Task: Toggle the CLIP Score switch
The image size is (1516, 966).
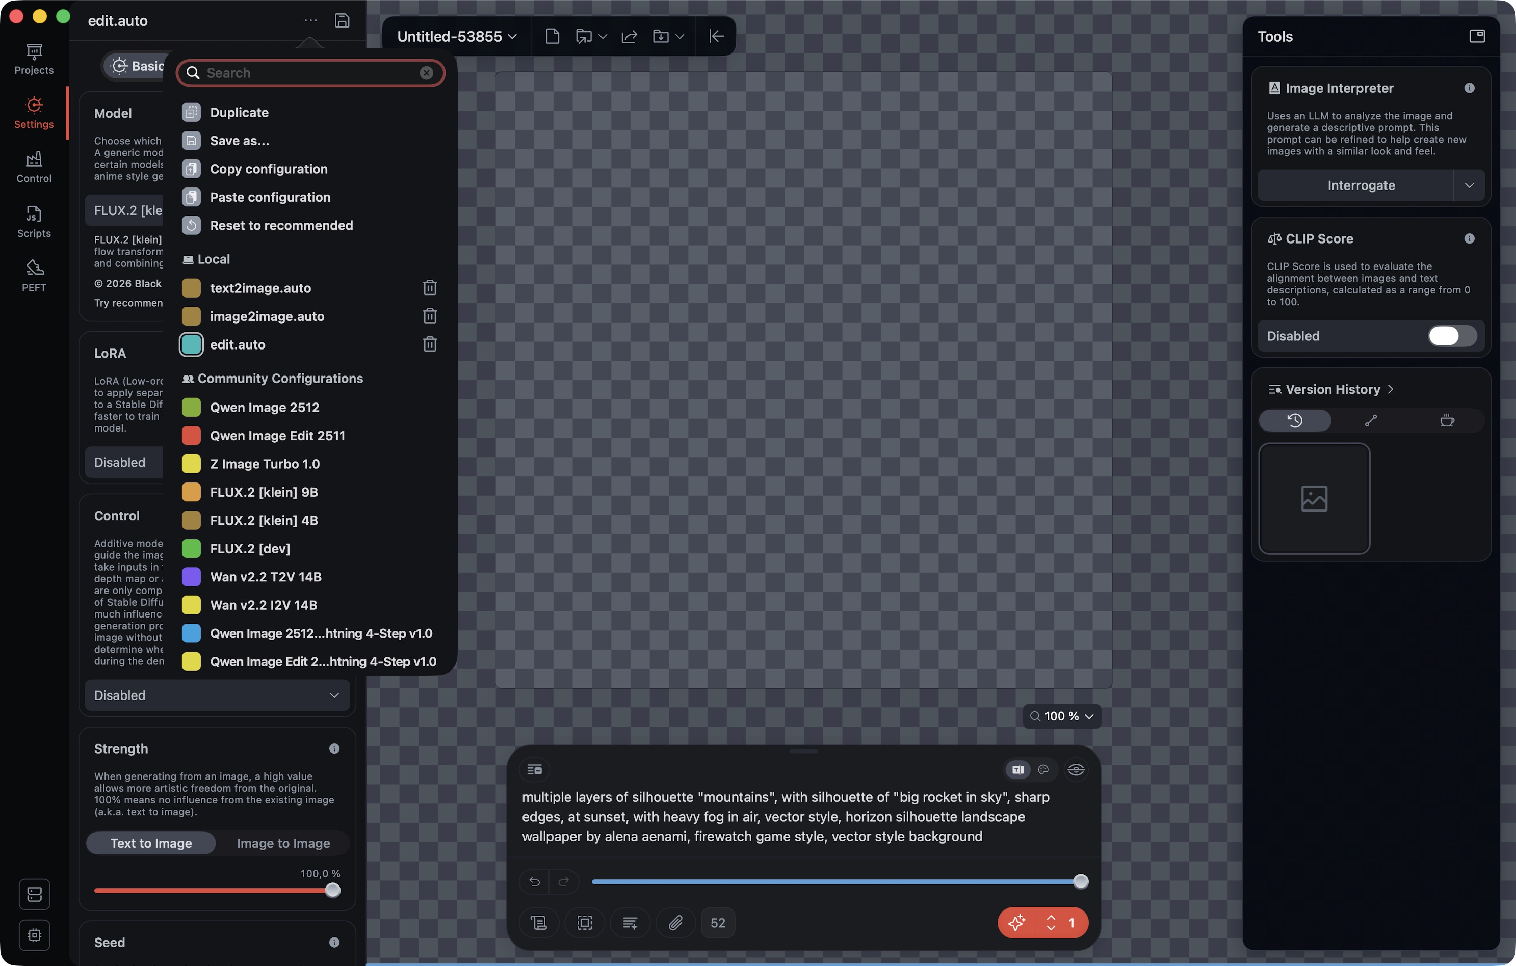Action: [1451, 336]
